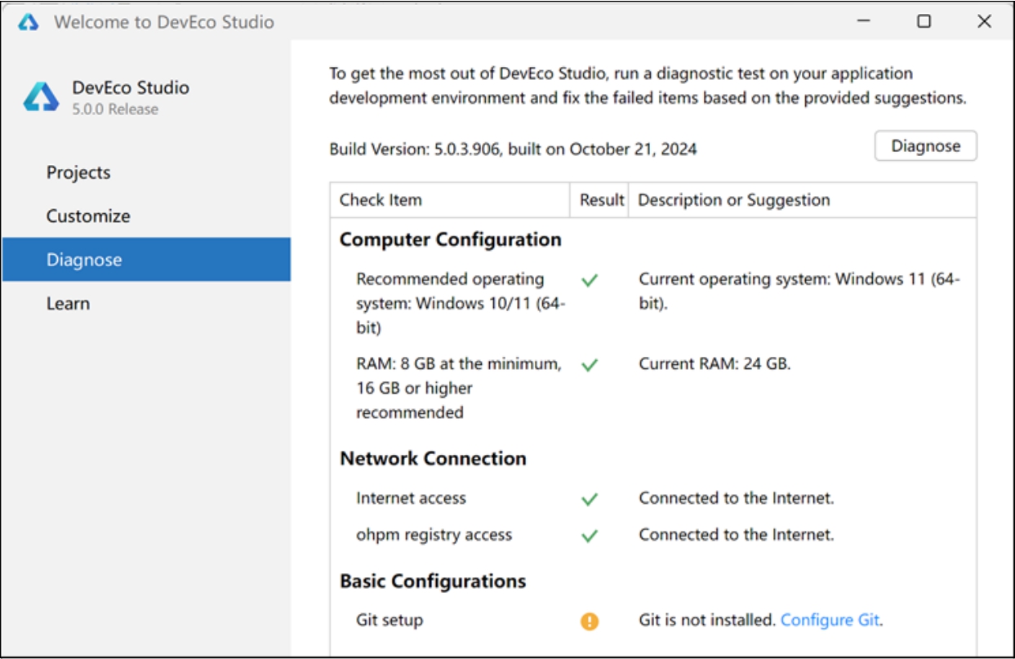Click the Current RAM: 24 GB text
Screen dimensions: 1015x659
715,363
